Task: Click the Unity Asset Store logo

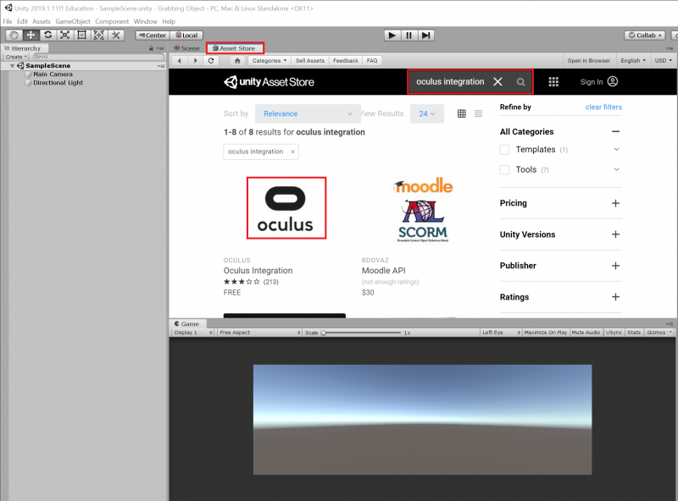Action: (x=269, y=81)
